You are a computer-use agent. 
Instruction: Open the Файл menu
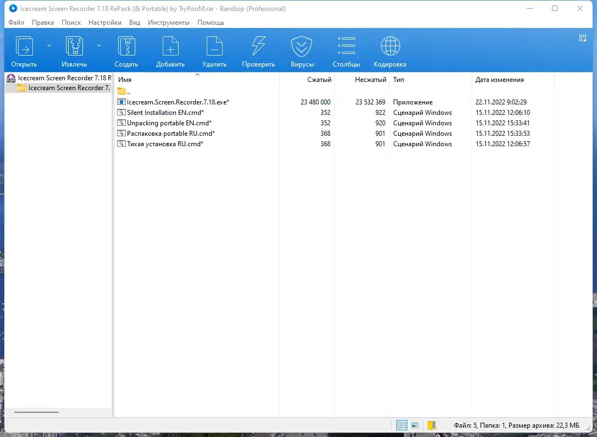[16, 23]
